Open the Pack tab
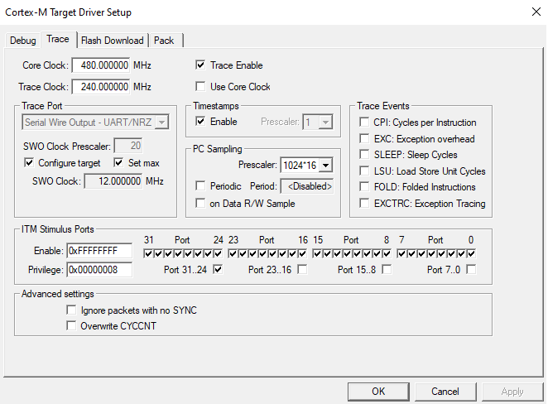Image resolution: width=548 pixels, height=404 pixels. coord(164,41)
